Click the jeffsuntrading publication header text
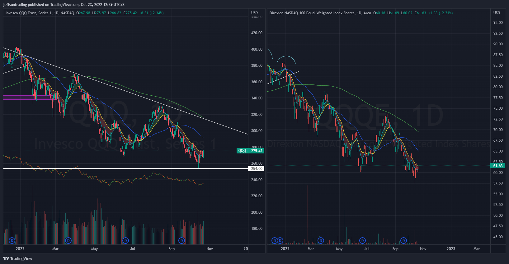 click(x=64, y=5)
